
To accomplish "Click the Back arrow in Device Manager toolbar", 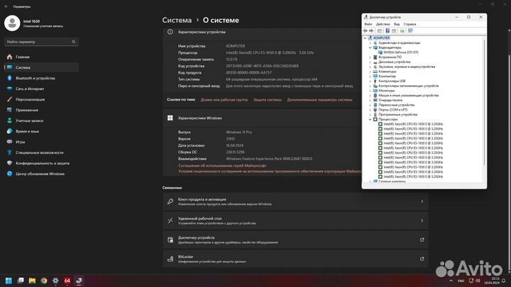I will 366,30.
